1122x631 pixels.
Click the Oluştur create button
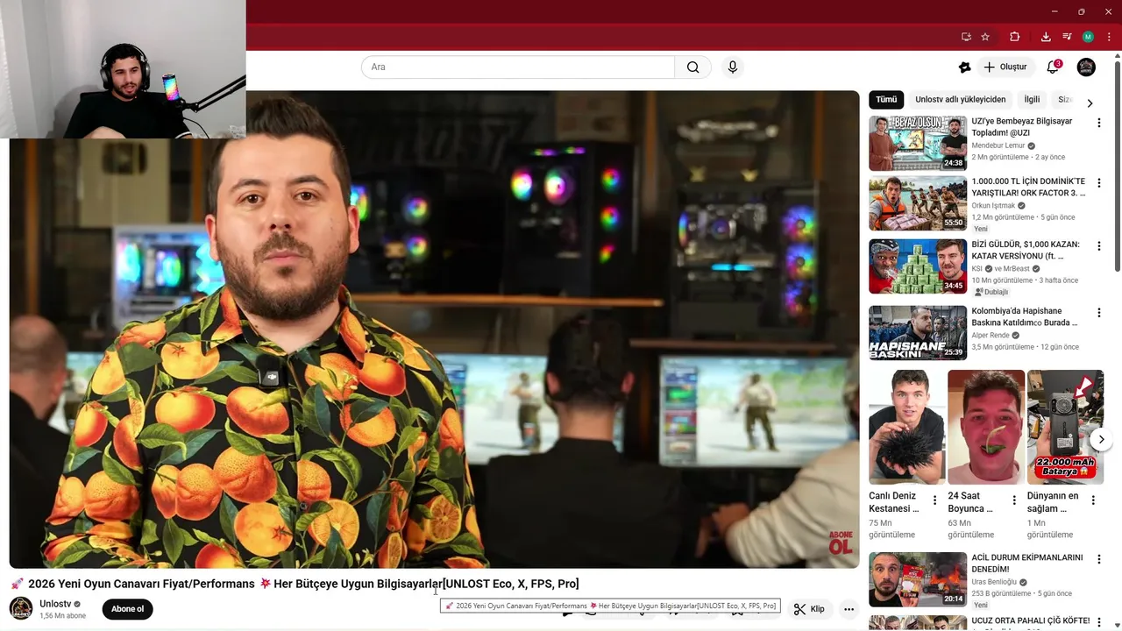1005,67
